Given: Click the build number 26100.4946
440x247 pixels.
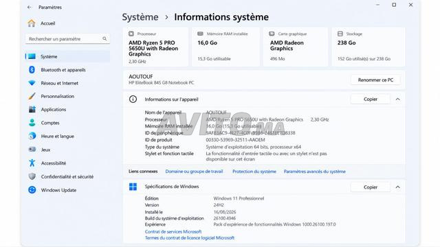Looking at the screenshot, I should click(225, 218).
